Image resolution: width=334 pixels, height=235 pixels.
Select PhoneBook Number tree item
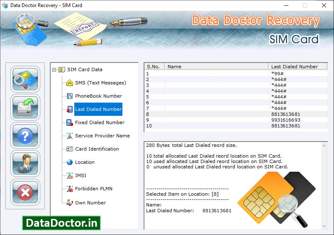click(x=98, y=96)
